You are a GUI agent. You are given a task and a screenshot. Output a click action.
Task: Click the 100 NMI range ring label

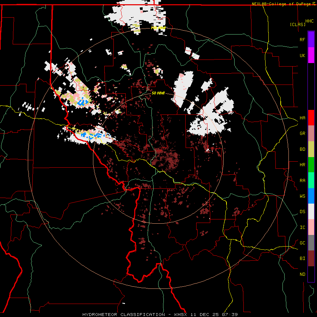point(158,28)
